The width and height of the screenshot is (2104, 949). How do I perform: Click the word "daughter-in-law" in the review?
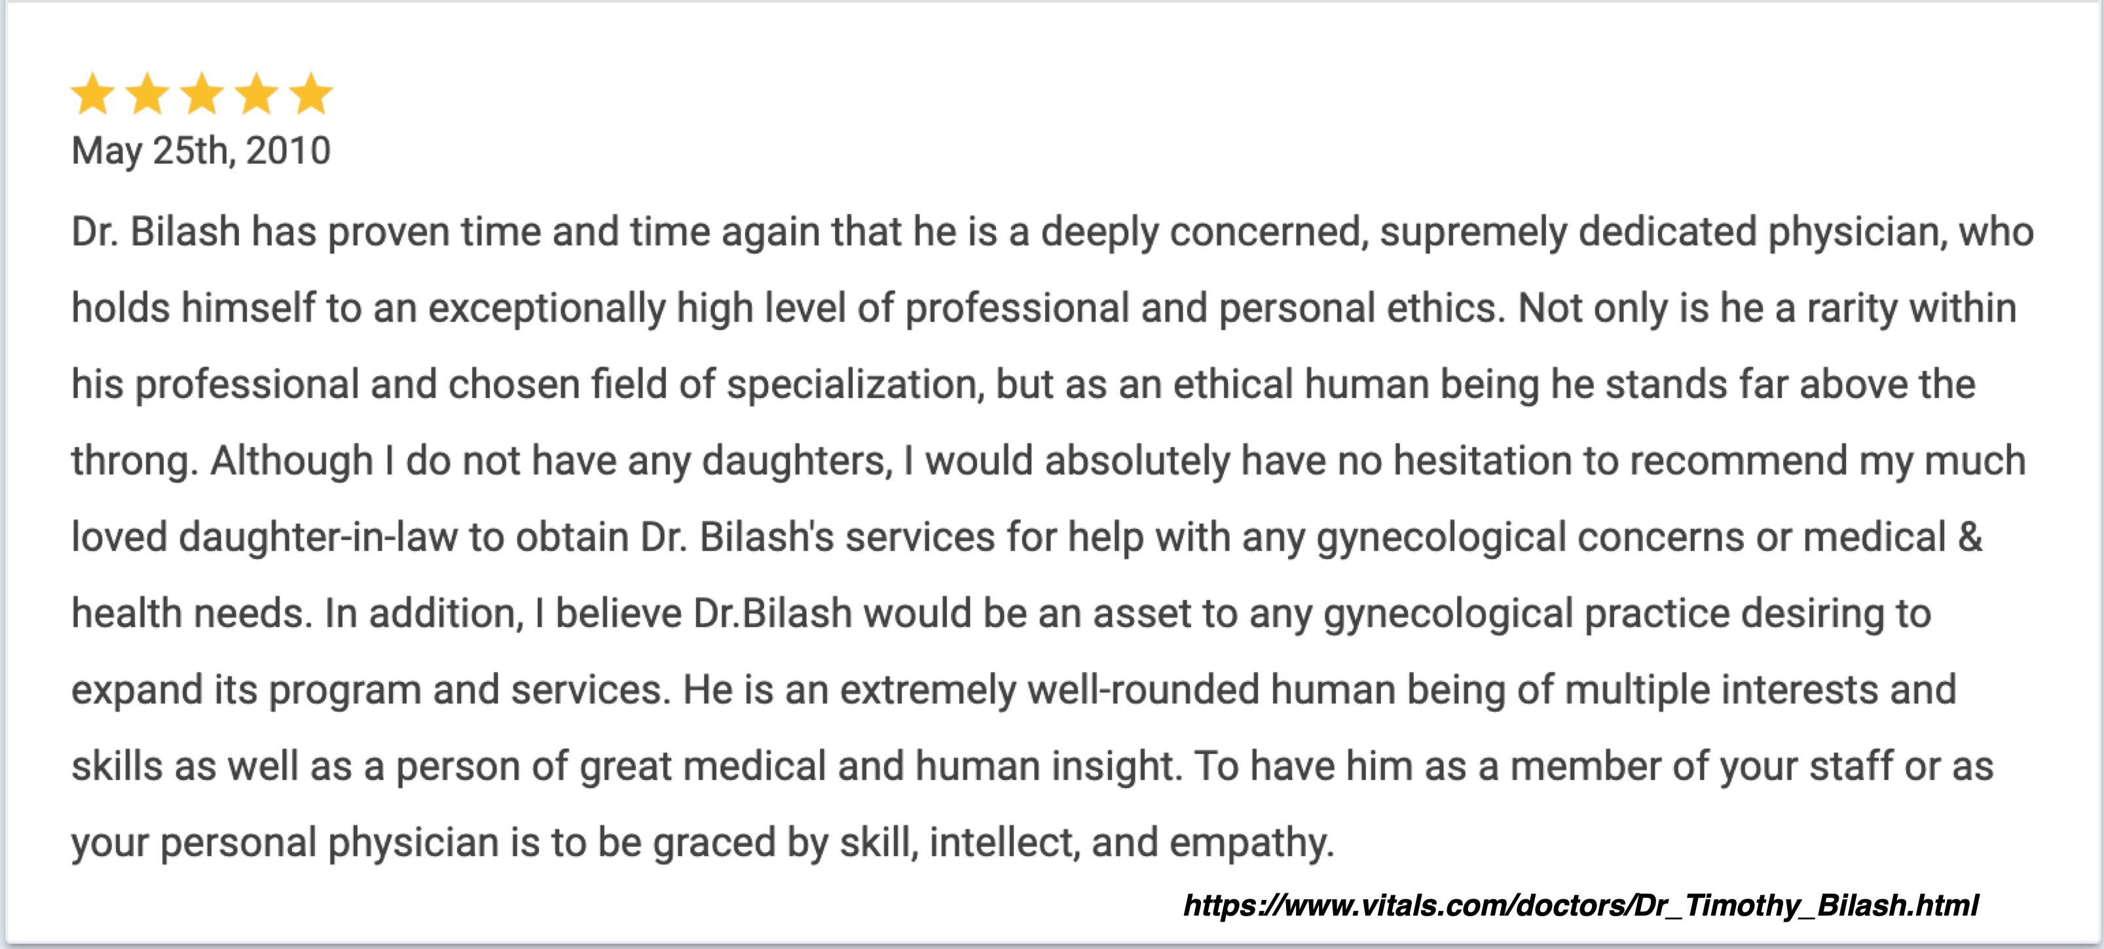(x=318, y=538)
